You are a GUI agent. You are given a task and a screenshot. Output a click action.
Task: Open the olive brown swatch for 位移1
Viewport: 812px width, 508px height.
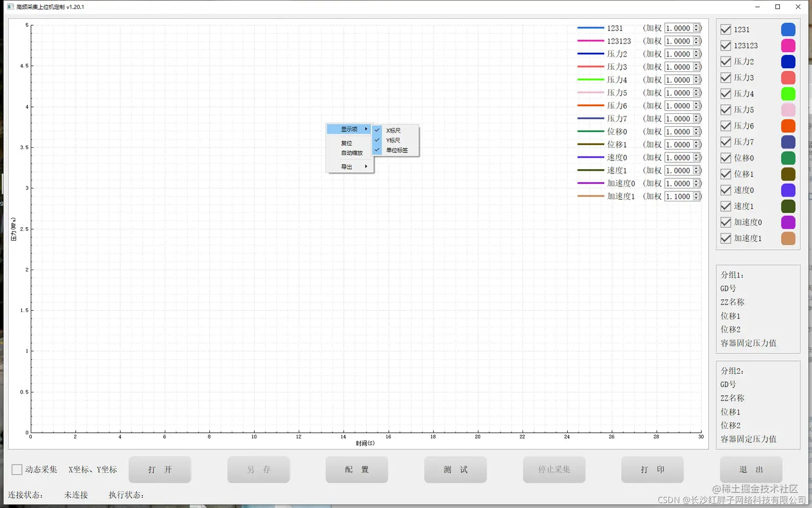click(x=788, y=174)
